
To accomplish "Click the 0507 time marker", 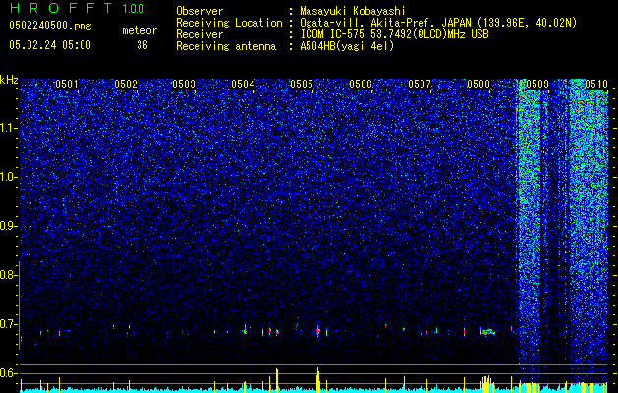I will (420, 84).
